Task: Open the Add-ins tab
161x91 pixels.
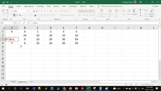Action: [x=83, y=6]
